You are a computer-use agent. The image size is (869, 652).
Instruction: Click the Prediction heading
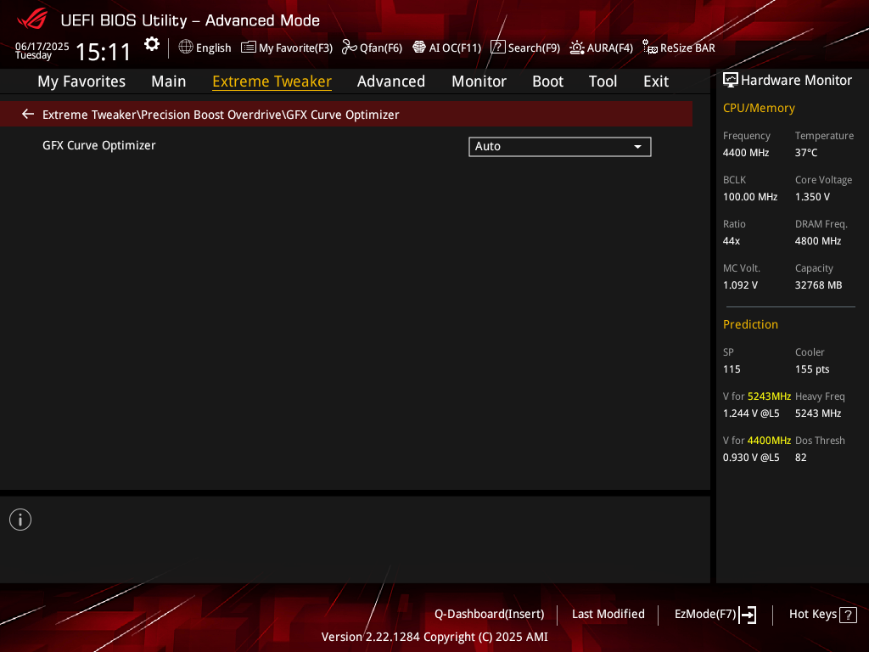[x=750, y=324]
